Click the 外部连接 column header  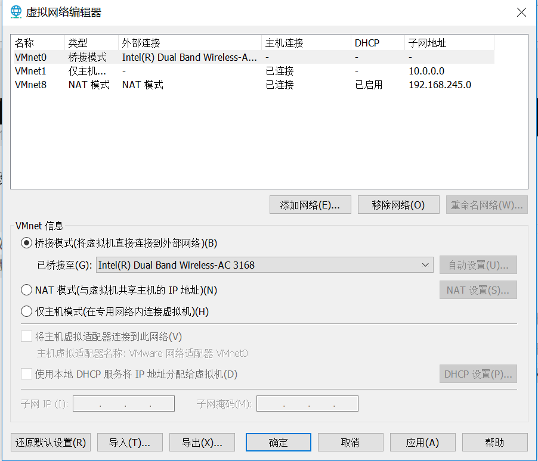(x=190, y=43)
